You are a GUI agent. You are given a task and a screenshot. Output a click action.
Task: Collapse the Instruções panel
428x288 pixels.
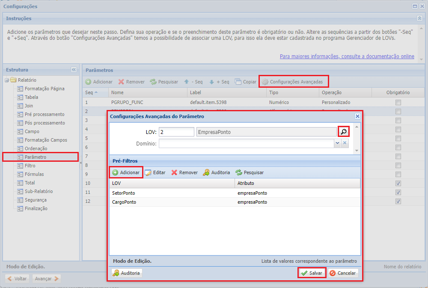[419, 18]
